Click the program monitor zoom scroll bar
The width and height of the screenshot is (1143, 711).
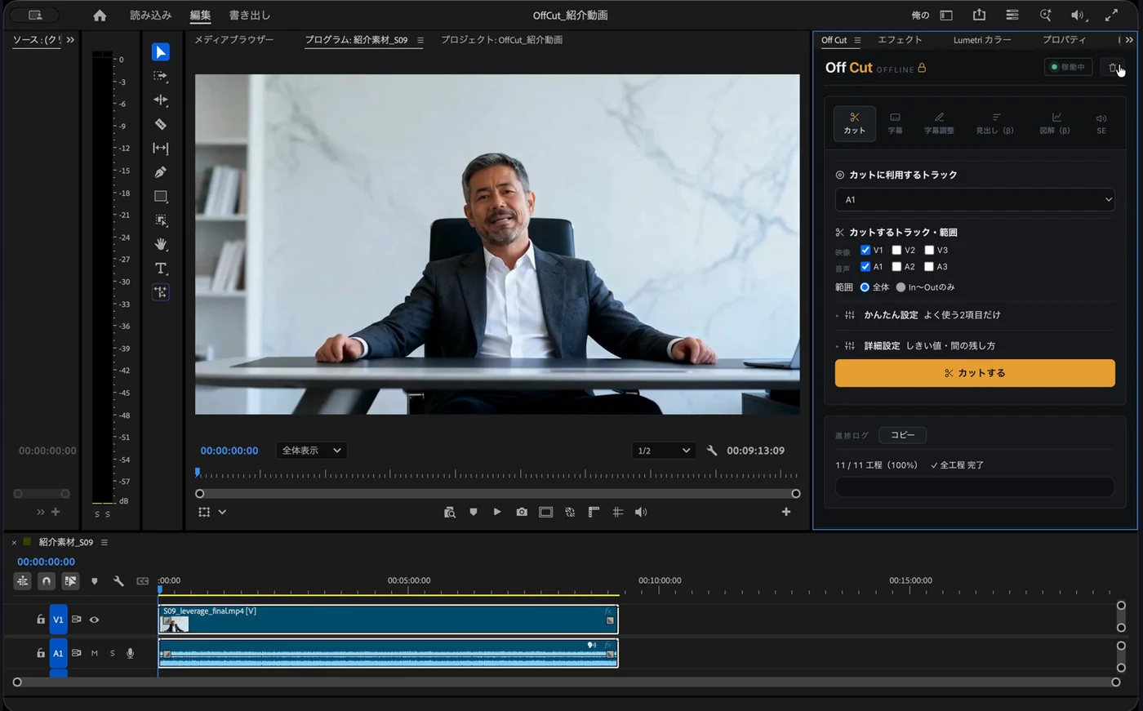point(497,494)
